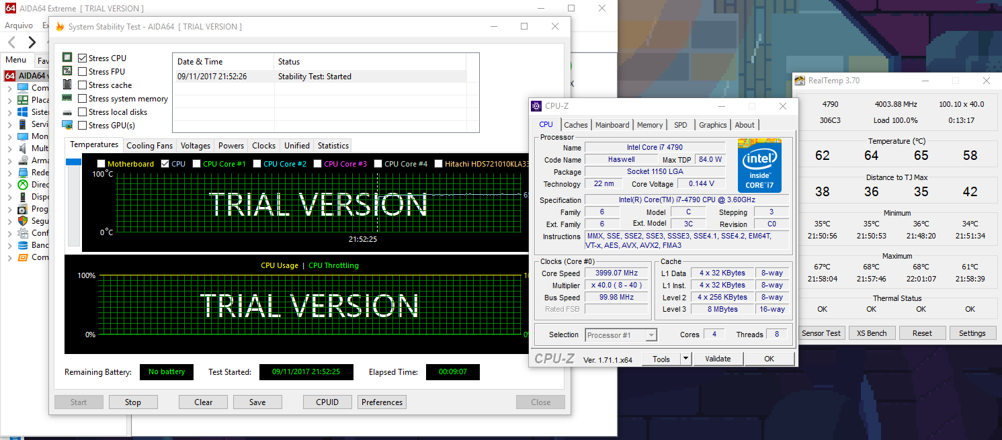
Task: Expand the Rede tree node chevron
Action: point(9,173)
